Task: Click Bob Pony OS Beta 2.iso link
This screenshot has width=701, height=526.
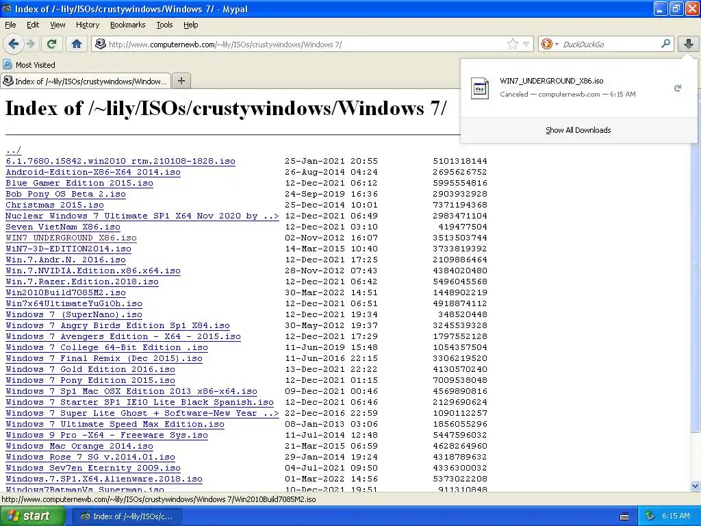Action: (x=66, y=194)
